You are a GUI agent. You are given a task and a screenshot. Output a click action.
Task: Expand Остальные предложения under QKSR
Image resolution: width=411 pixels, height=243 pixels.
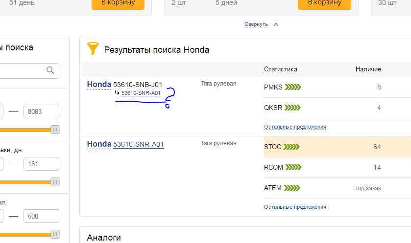pyautogui.click(x=295, y=127)
